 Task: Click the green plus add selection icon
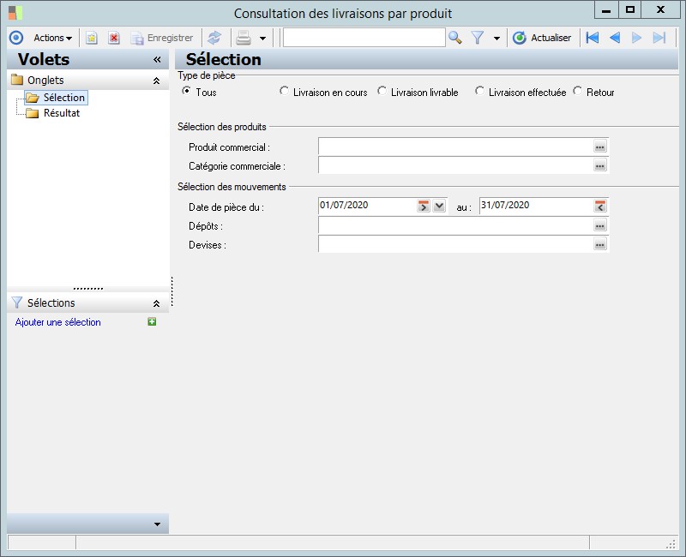[x=152, y=322]
